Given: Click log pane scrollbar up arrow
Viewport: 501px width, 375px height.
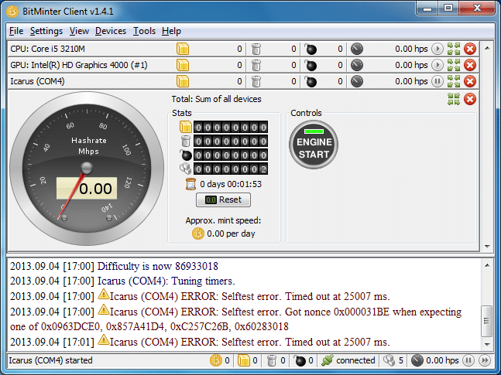Looking at the screenshot, I should (487, 265).
